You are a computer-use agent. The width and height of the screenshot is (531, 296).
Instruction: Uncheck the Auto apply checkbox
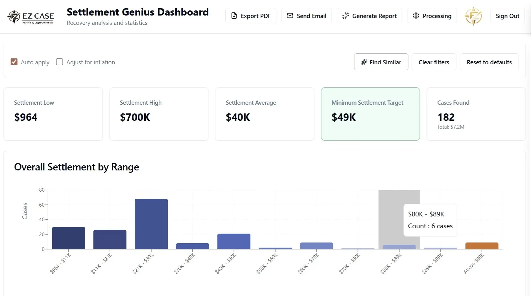click(14, 62)
